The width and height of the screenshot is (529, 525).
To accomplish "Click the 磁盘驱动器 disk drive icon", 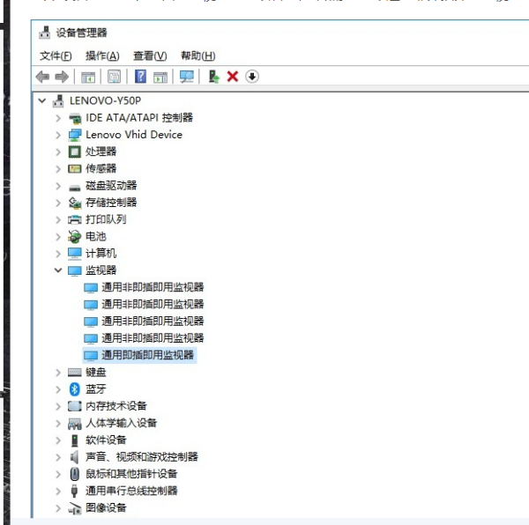I will (x=75, y=188).
